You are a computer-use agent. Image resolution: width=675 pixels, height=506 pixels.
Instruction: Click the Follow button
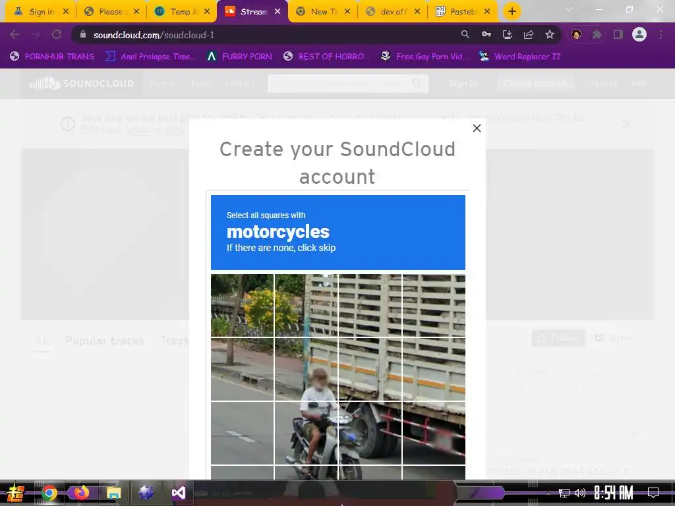[558, 338]
